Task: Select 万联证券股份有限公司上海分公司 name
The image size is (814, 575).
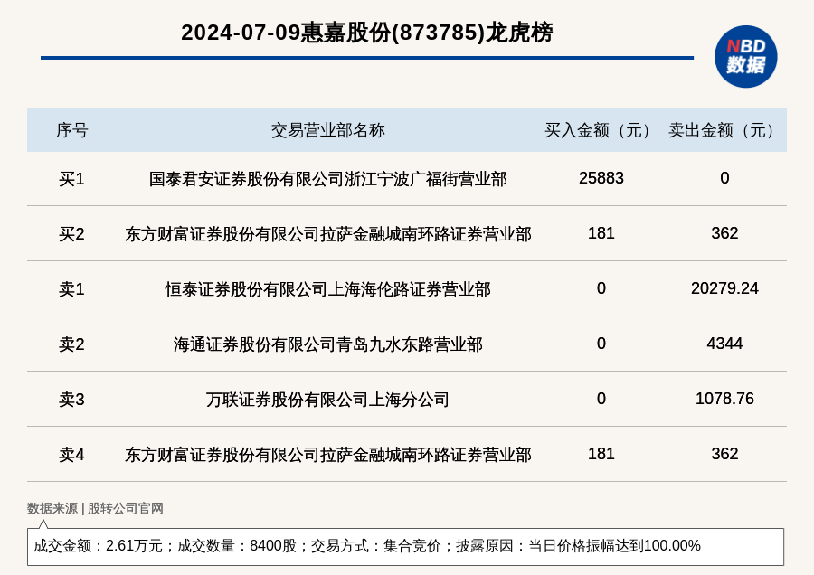Action: click(328, 399)
